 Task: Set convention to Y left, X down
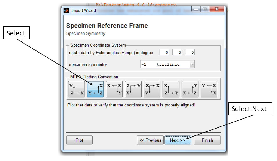(209, 89)
